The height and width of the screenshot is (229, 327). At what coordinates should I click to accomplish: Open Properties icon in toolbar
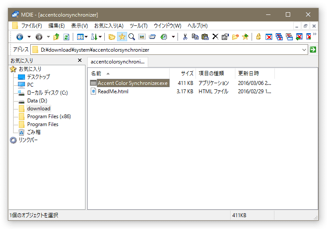[225, 37]
